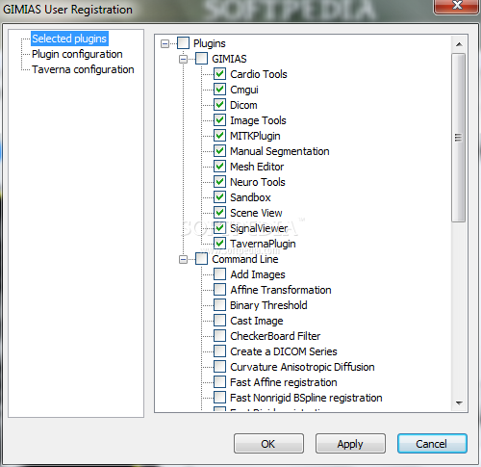
Task: Enable the Affine Transformation checkbox
Action: [x=219, y=290]
